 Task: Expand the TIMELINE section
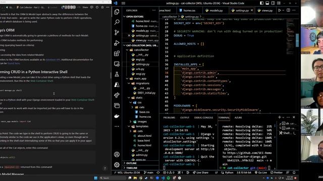coord(141,168)
